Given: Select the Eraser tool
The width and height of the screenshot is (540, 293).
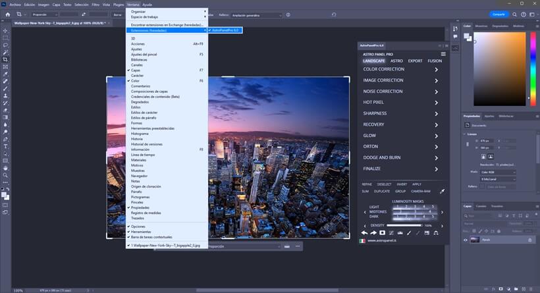Looking at the screenshot, I should click(5, 110).
